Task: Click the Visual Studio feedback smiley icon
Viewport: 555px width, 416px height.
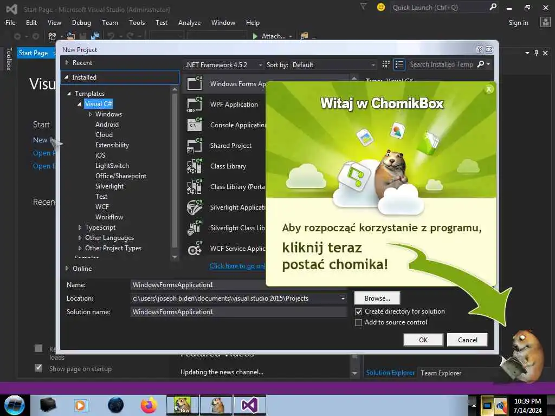Action: (381, 7)
